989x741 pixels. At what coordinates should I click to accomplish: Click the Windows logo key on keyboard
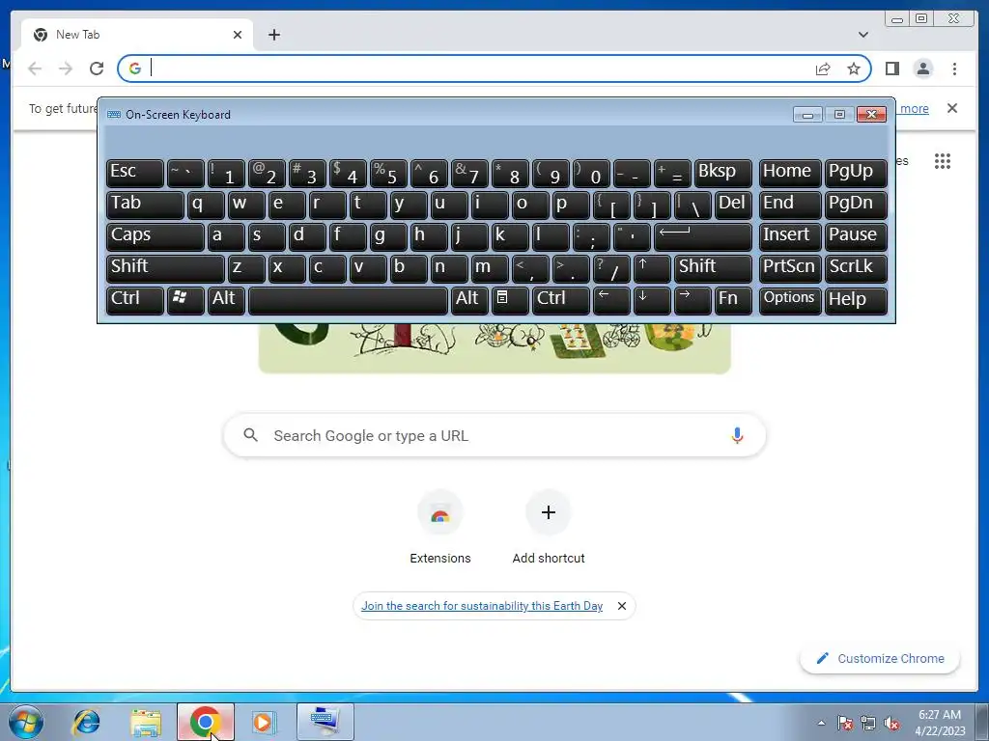pos(185,300)
